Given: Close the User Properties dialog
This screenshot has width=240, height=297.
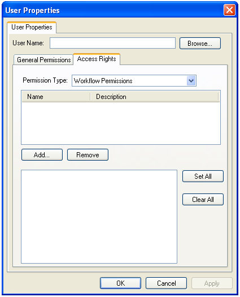Looking at the screenshot, I should tap(229, 10).
